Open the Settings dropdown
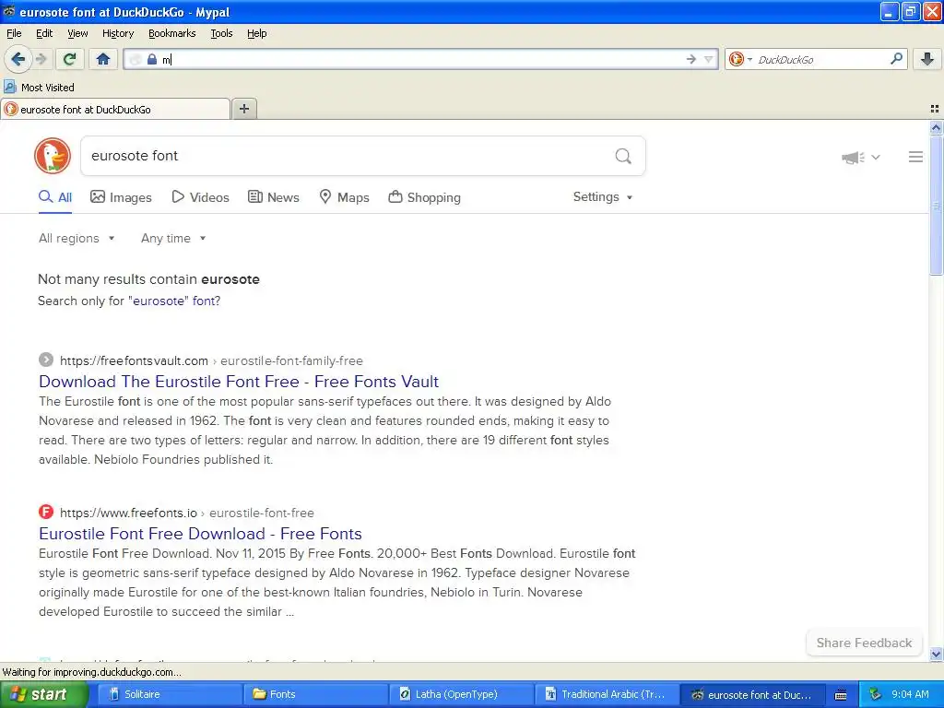This screenshot has height=708, width=944. coord(603,197)
